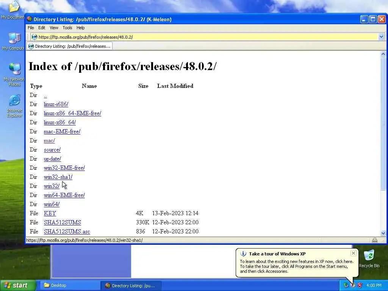Open the linux-x86_64/ directory link
The width and height of the screenshot is (388, 291).
(x=60, y=122)
